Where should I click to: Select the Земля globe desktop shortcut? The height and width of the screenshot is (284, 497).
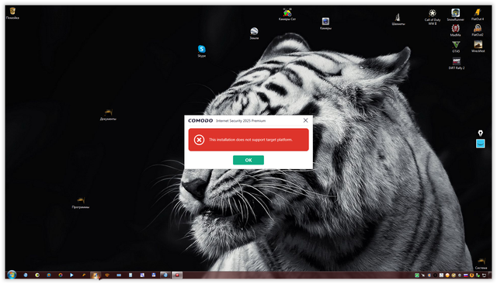click(x=254, y=33)
